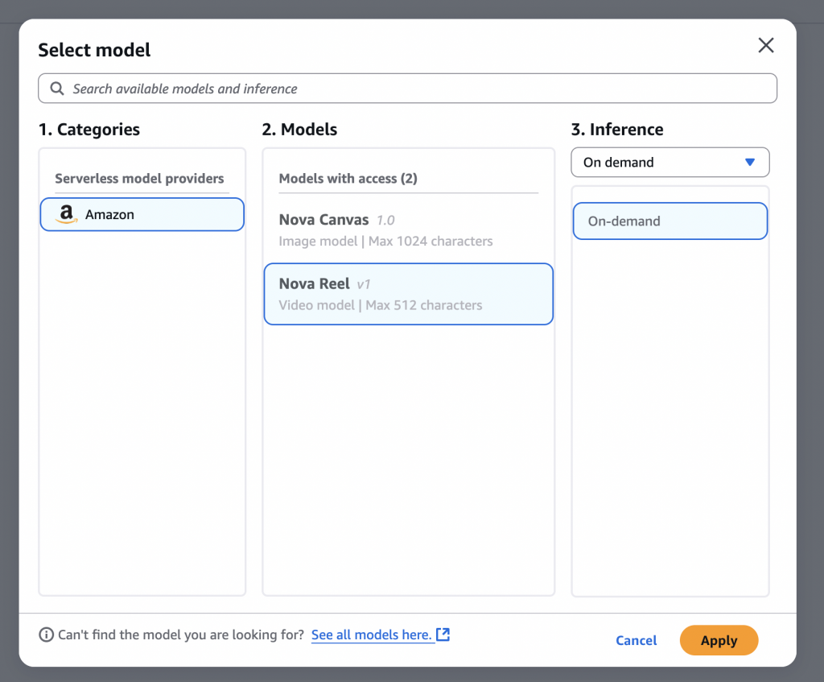Click the Amazon logo icon
Viewport: 824px width, 682px height.
point(65,215)
